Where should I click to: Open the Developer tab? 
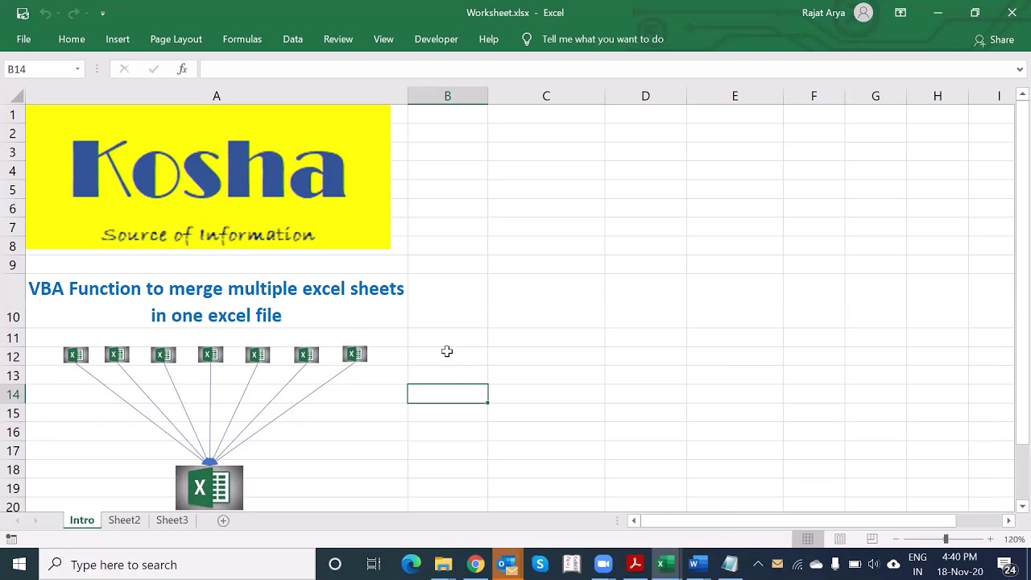coord(436,39)
